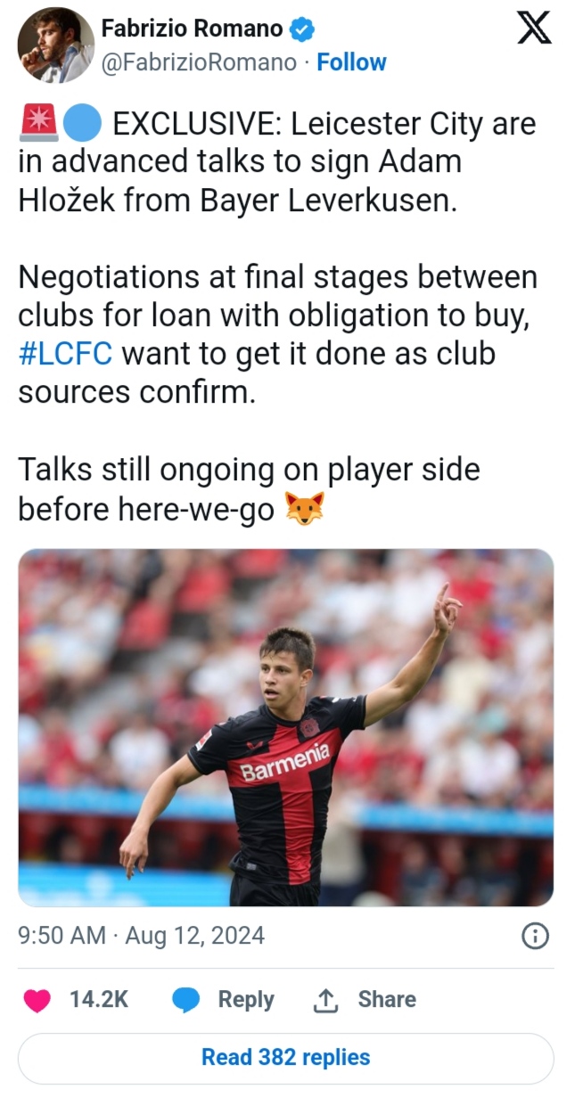Open the tweet info icon
This screenshot has height=1097, width=575.
[534, 936]
